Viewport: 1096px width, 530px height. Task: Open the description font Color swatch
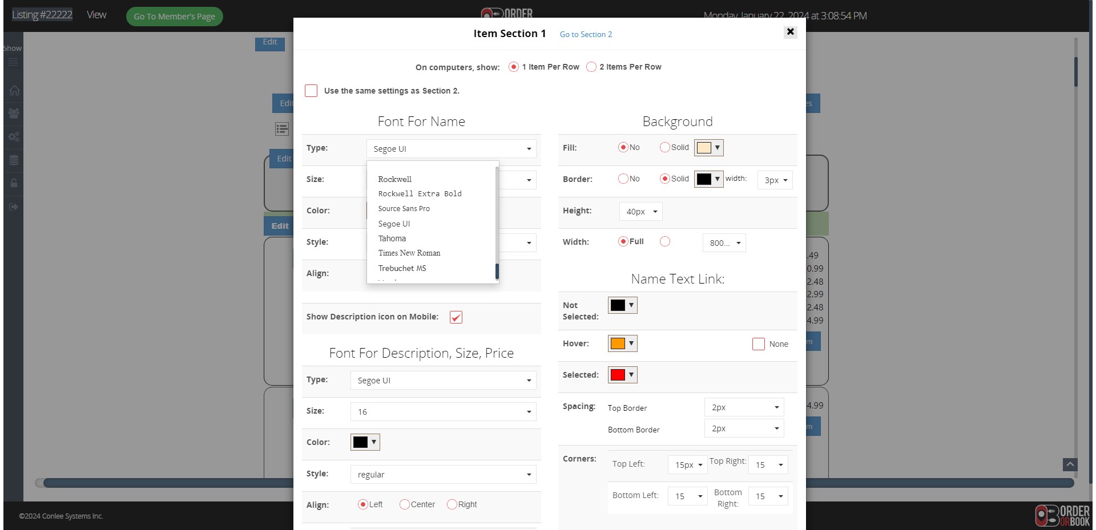tap(365, 442)
